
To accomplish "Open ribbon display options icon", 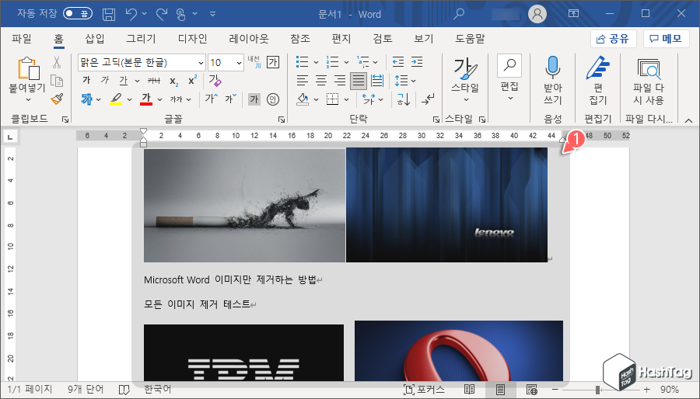I will coord(574,14).
